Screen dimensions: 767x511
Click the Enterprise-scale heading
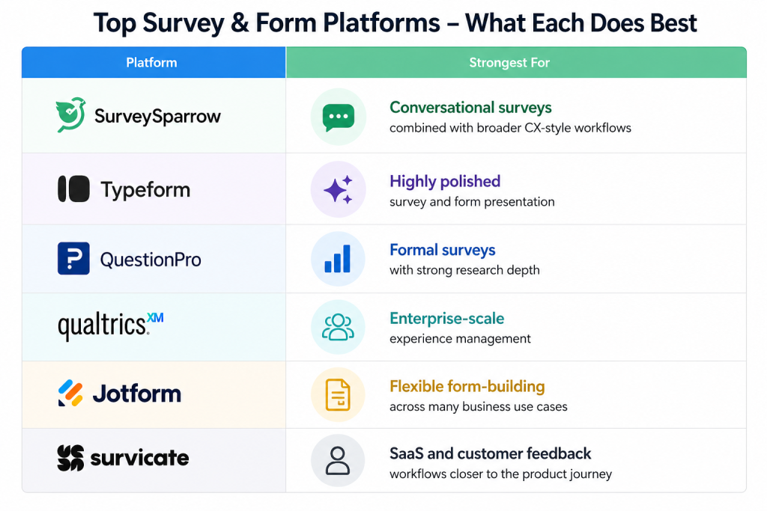click(x=446, y=319)
